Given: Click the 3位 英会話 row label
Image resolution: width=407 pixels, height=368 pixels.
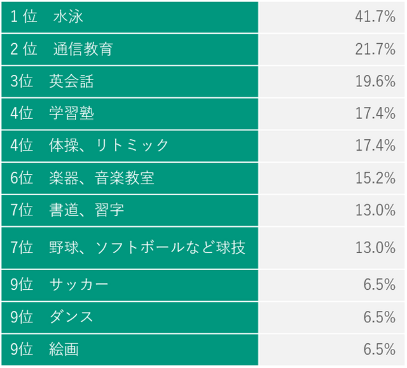Looking at the screenshot, I should [x=52, y=81].
